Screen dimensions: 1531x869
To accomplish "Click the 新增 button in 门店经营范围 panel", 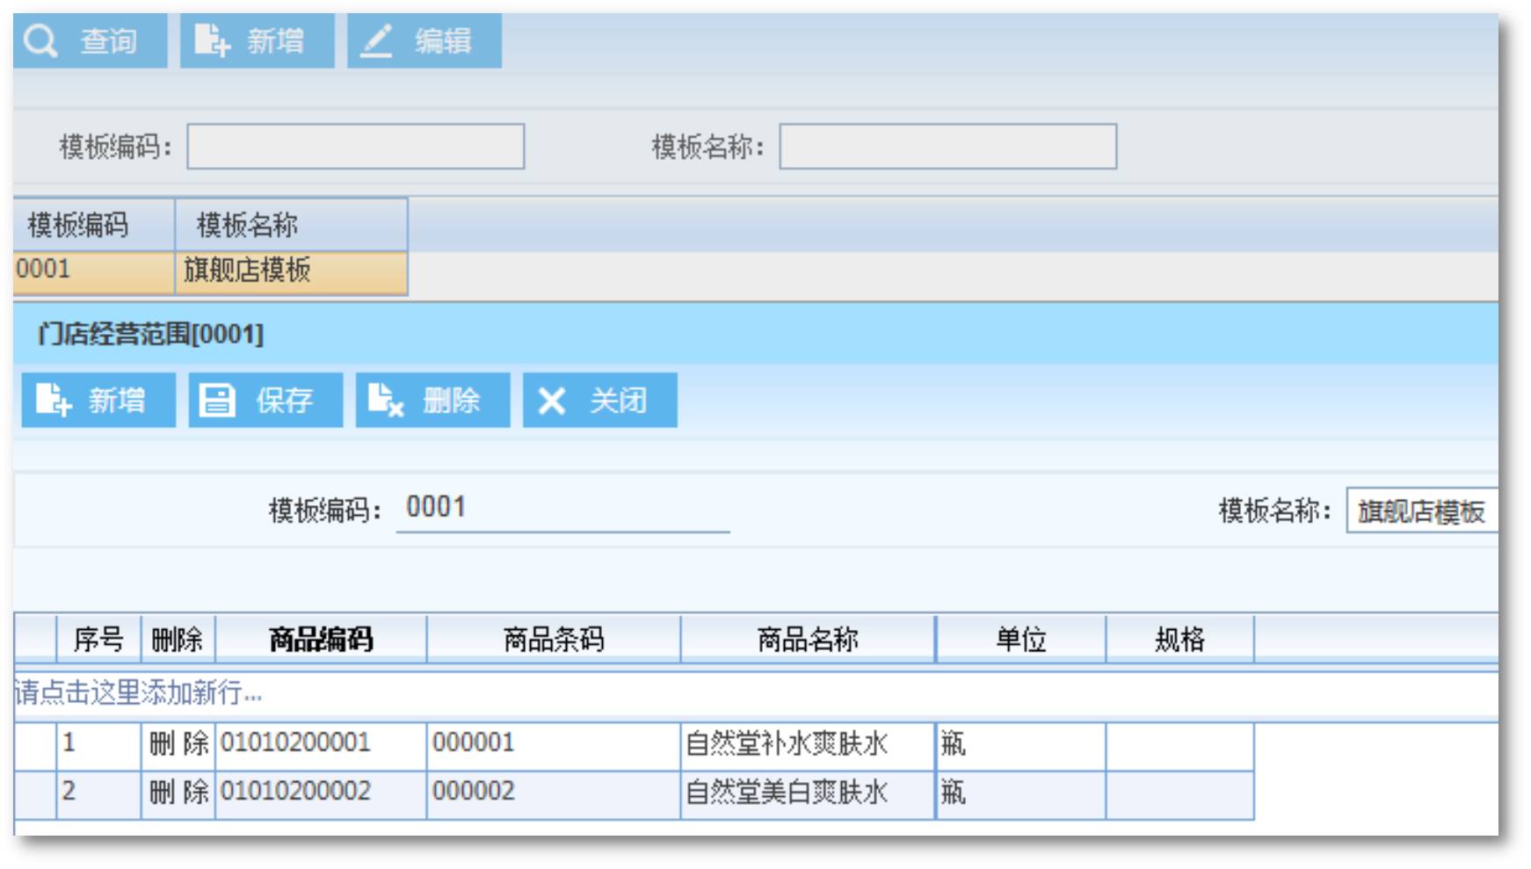I will tap(98, 400).
